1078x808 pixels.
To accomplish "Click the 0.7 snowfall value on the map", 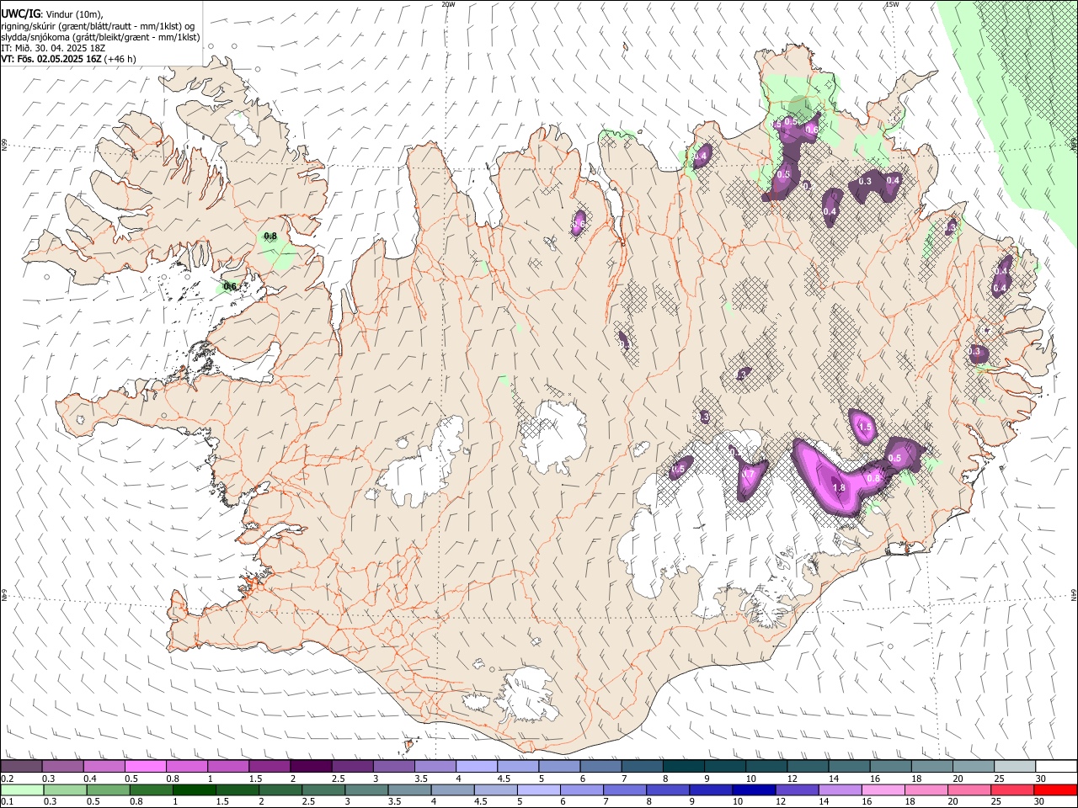I will [x=747, y=475].
